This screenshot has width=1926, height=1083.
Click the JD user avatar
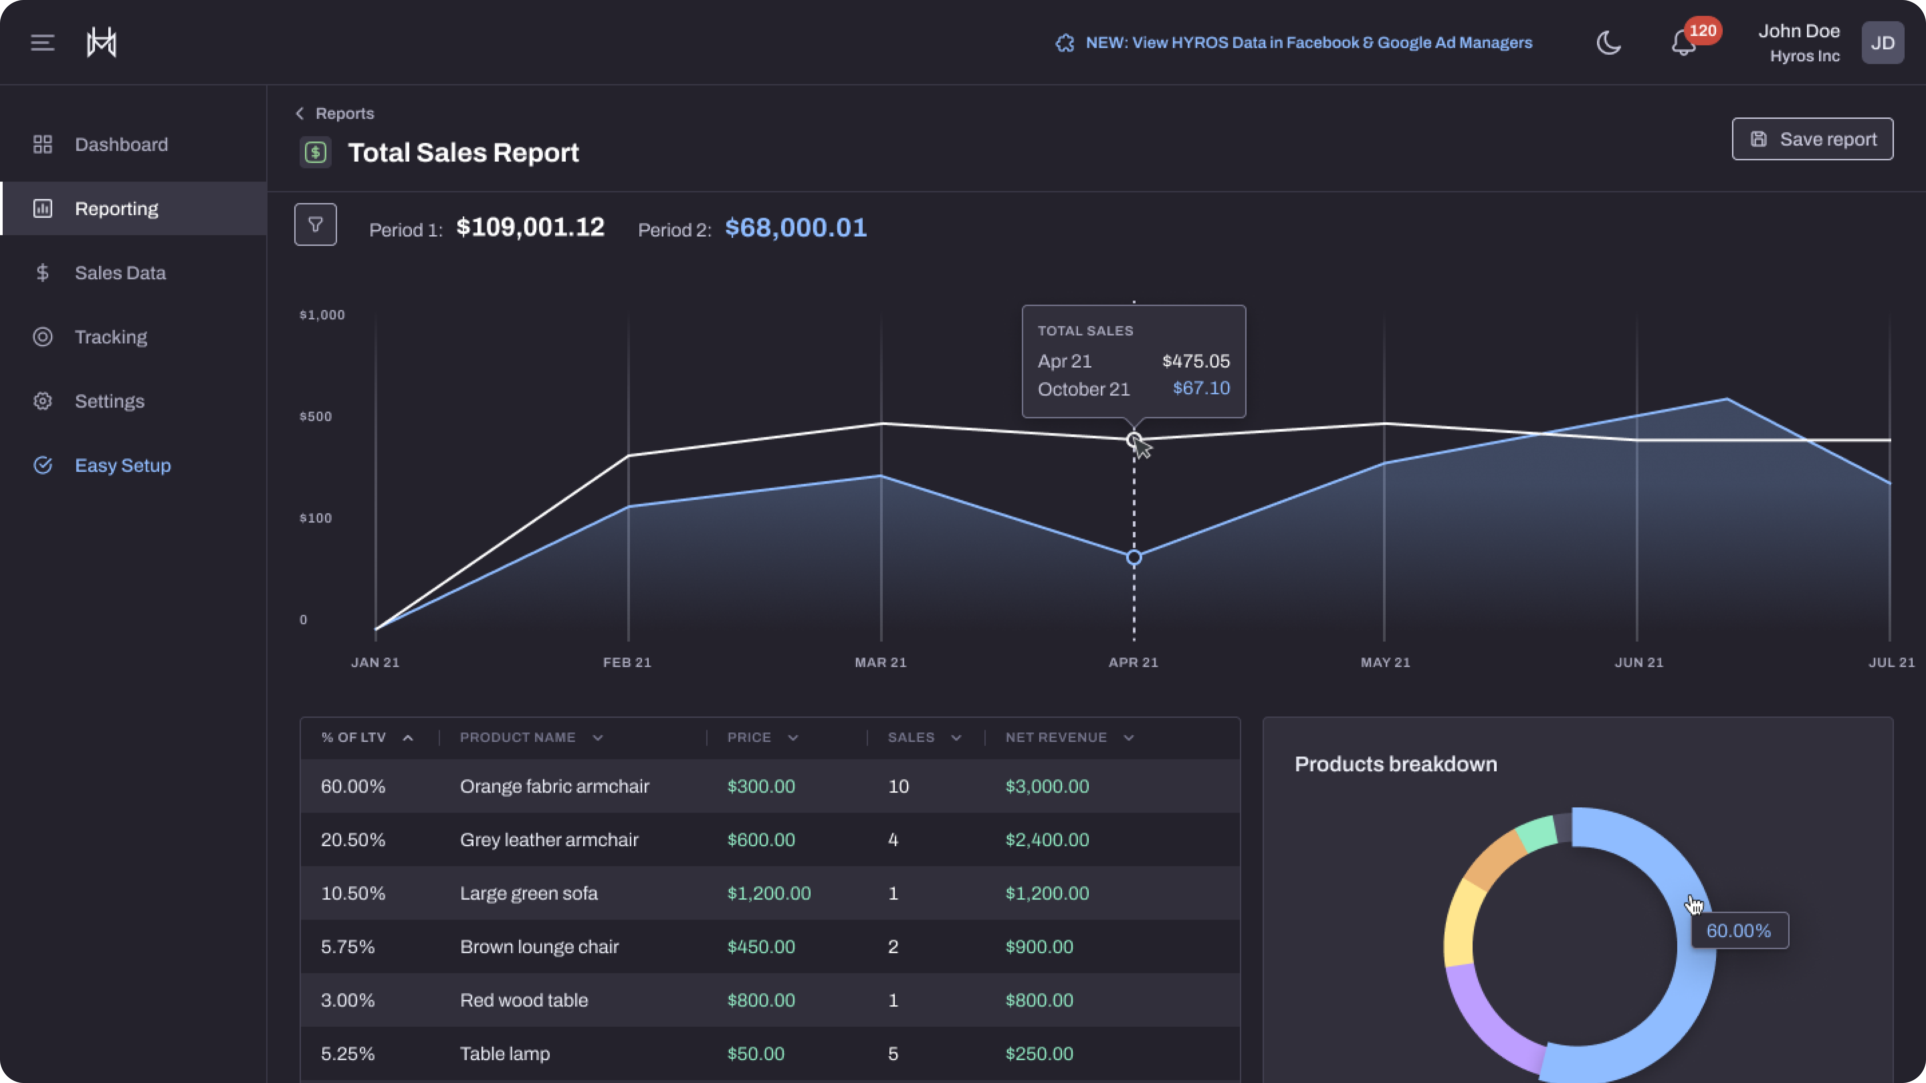1882,42
